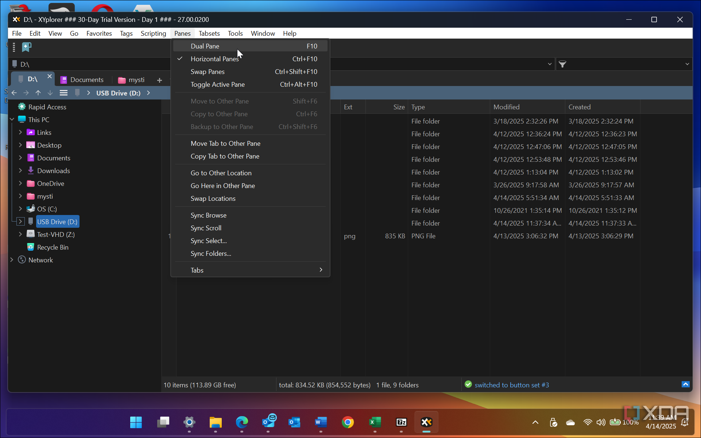Click the Network globe icon
701x438 pixels.
(22, 260)
